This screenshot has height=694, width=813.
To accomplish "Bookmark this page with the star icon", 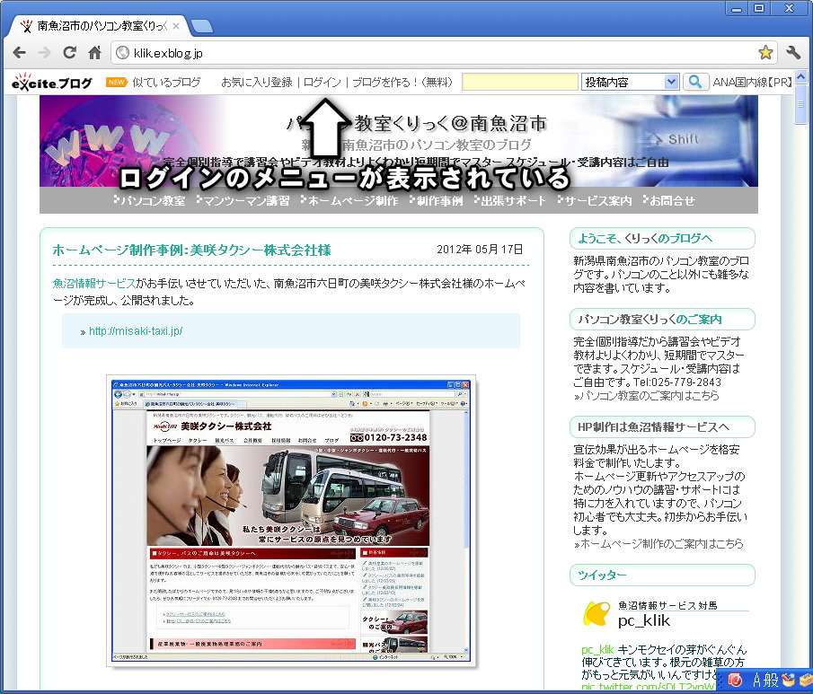I will [x=765, y=52].
